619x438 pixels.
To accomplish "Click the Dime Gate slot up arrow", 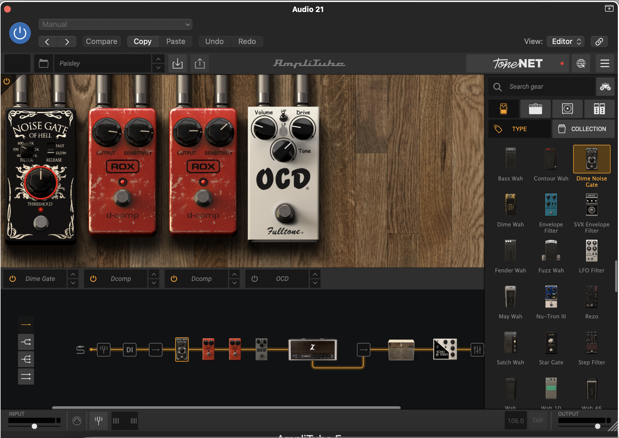I will click(x=73, y=274).
